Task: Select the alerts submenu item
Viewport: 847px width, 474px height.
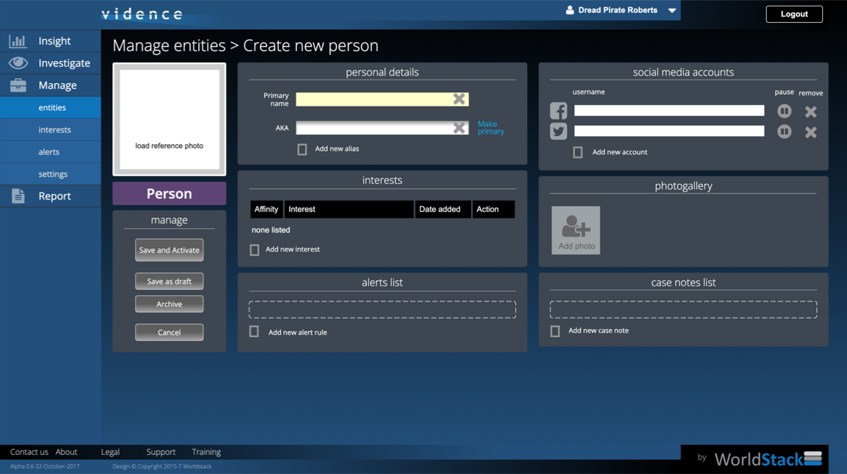Action: pos(50,152)
